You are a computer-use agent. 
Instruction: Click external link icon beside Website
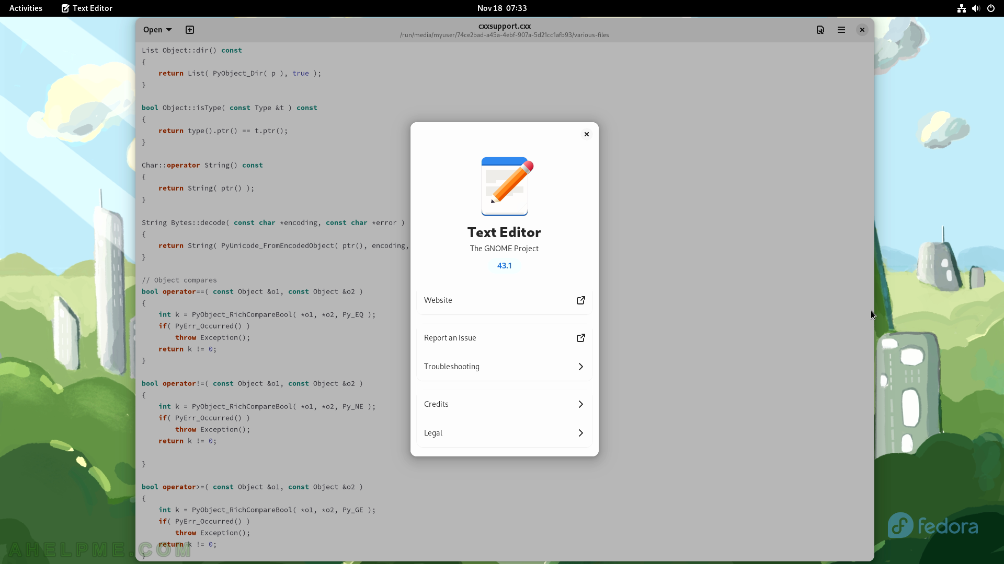[x=580, y=300]
